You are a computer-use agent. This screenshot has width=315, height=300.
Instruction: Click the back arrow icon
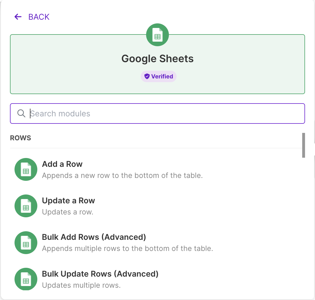(18, 17)
